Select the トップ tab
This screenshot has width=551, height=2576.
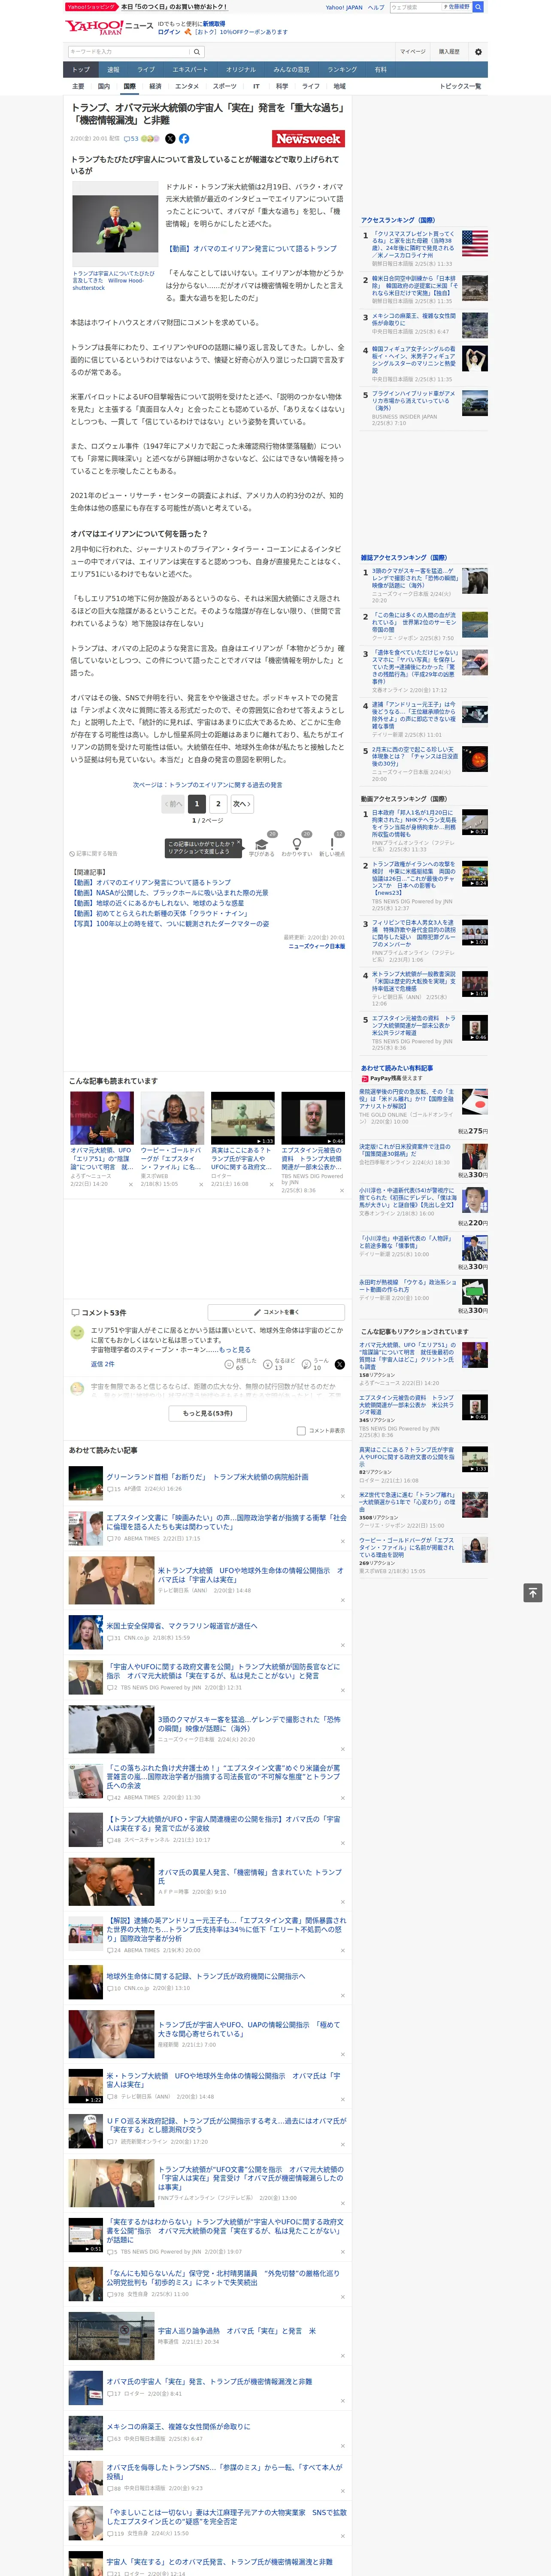point(81,70)
